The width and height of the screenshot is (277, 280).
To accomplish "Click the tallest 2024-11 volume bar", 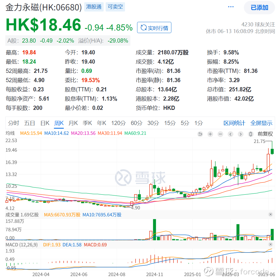I will pyautogui.click(x=155, y=230).
